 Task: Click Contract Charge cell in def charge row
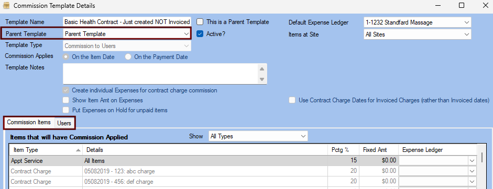click(46, 182)
